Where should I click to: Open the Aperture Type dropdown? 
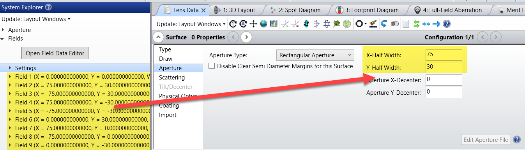315,55
